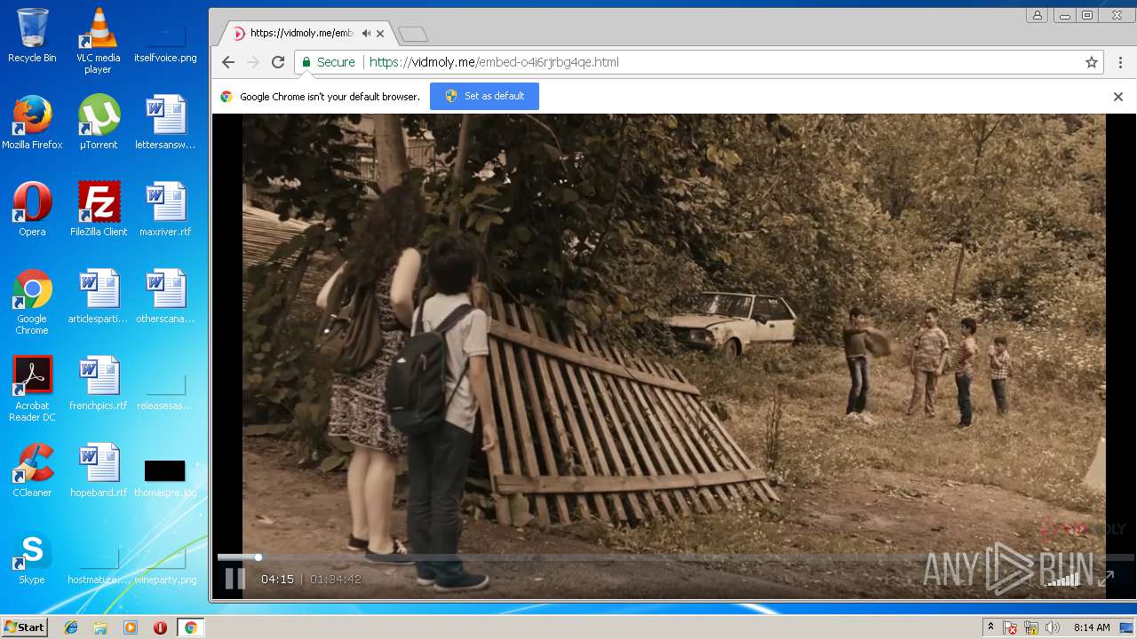1137x639 pixels.
Task: Set Chrome as default browser
Action: (x=484, y=96)
